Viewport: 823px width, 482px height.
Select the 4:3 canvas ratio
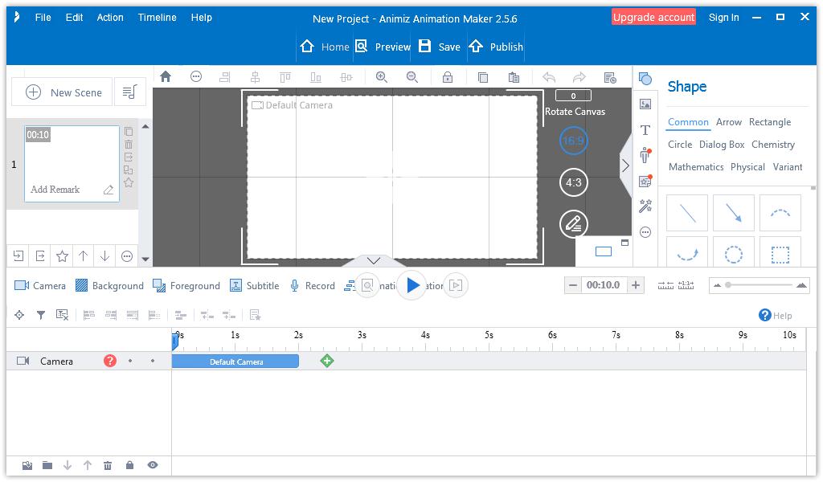coord(573,182)
